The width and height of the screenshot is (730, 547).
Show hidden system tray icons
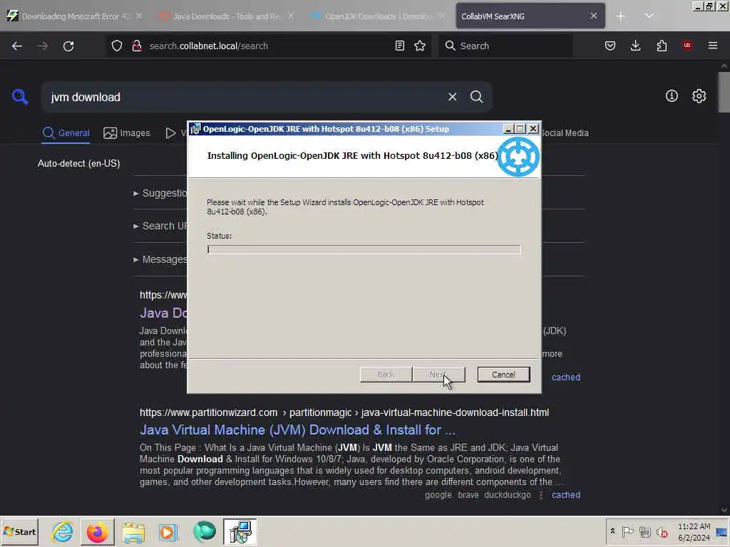click(612, 531)
